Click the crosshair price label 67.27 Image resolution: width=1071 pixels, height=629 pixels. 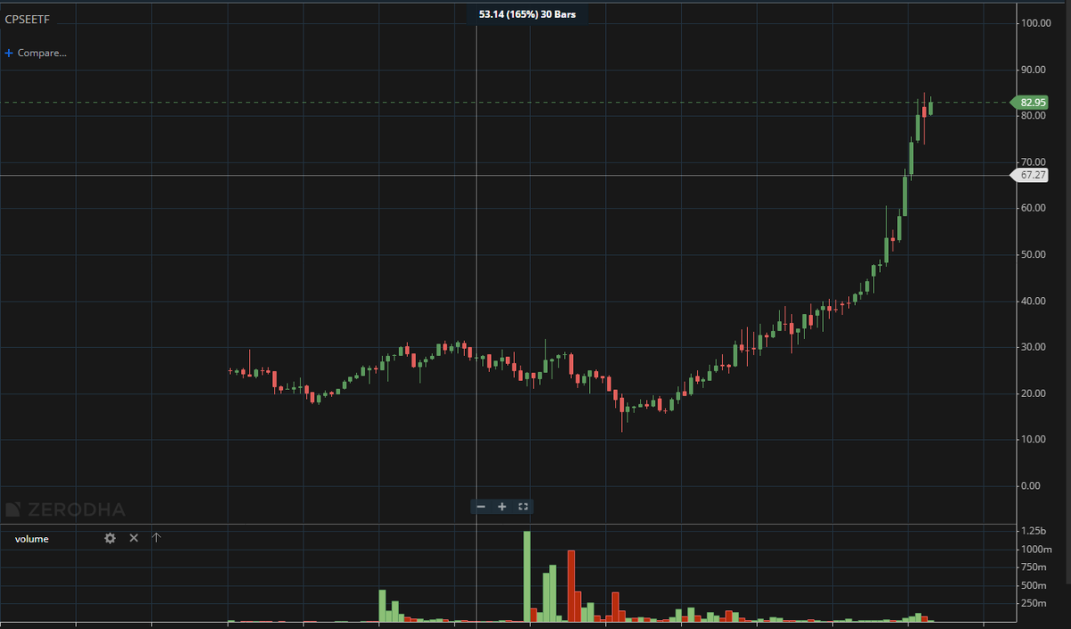[x=1030, y=176]
